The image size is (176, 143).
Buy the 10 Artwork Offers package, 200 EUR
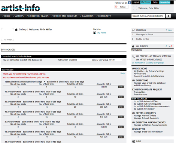121,97
